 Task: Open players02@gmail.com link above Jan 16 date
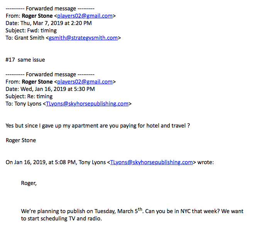(85, 82)
